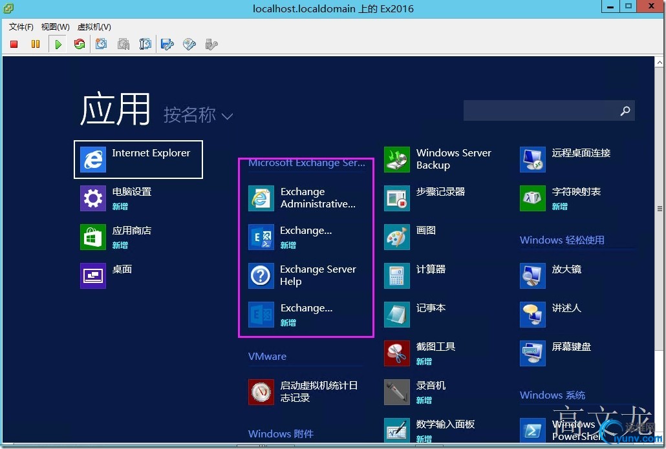
Task: Open 录音机 (Sound Recorder)
Action: point(415,392)
